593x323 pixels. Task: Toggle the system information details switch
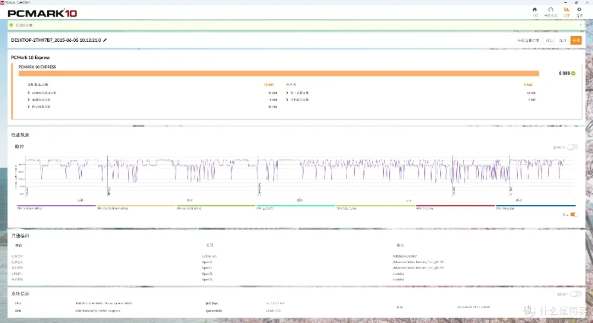coord(576,294)
